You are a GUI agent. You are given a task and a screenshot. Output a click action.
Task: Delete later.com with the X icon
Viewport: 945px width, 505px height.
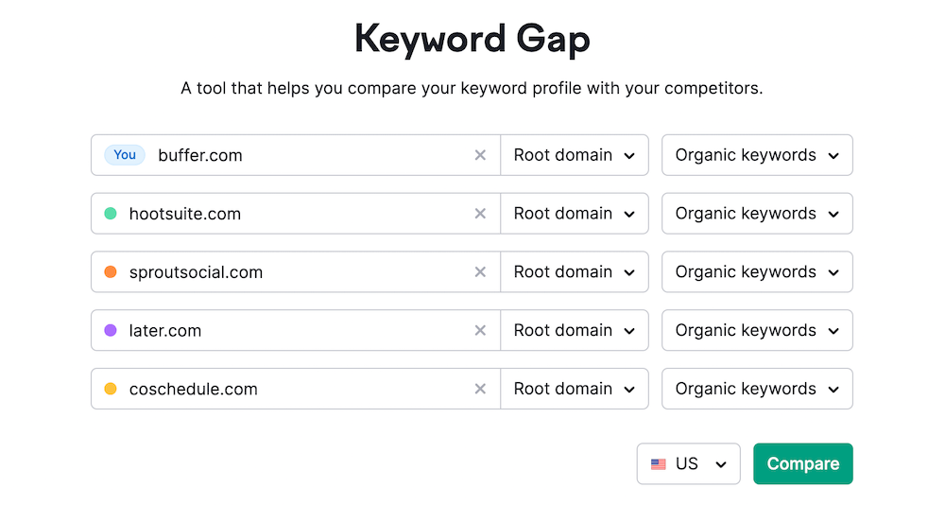pos(480,331)
